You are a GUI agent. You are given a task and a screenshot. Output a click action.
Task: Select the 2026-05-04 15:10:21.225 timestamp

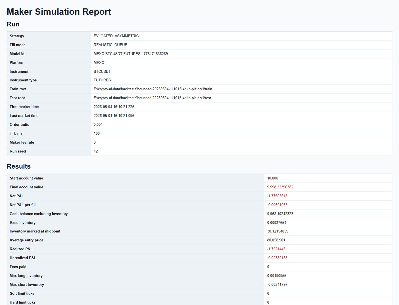(114, 107)
